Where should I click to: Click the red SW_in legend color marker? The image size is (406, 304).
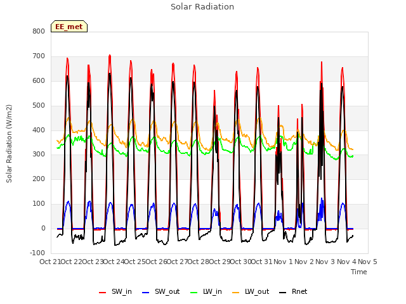tap(103, 293)
